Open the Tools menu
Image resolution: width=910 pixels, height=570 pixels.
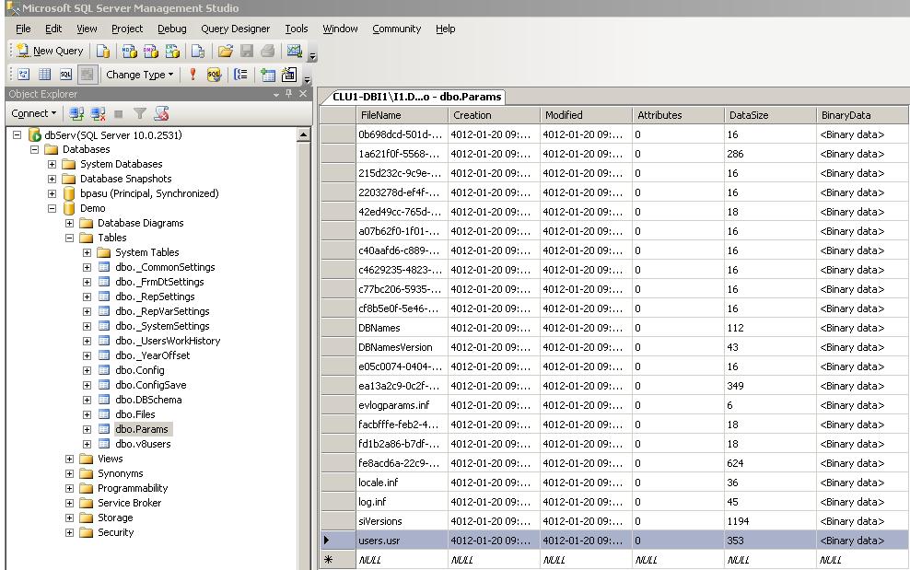pos(296,29)
